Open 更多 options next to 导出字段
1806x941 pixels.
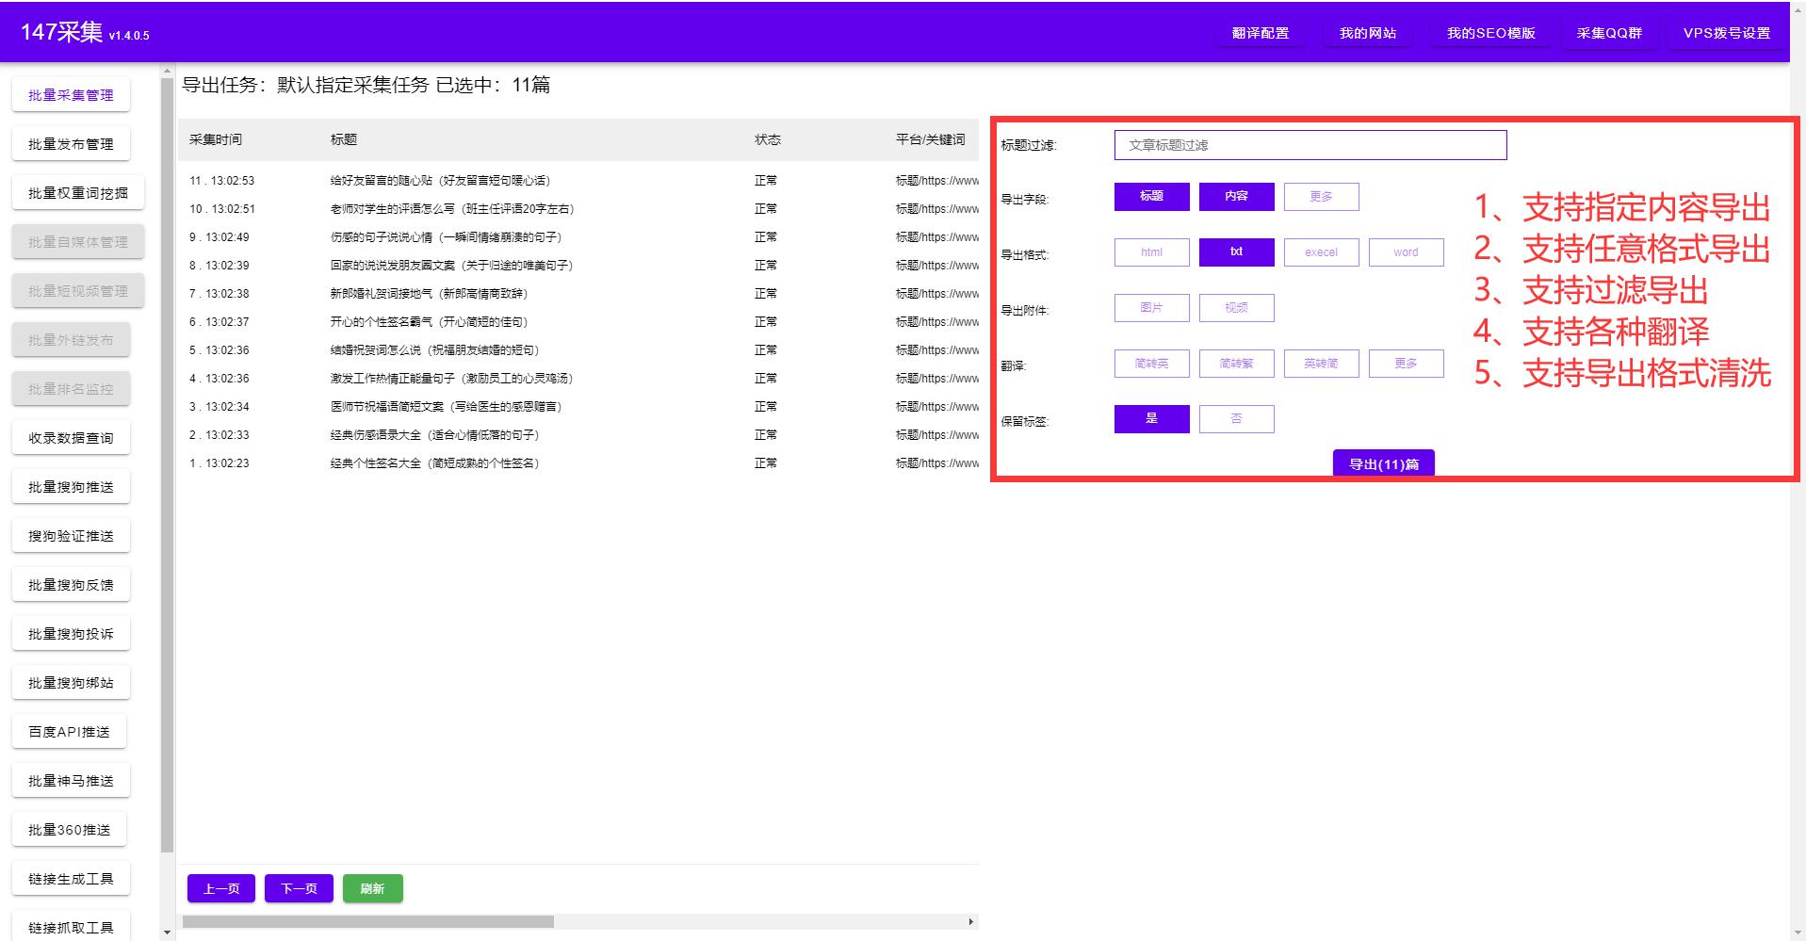pos(1321,197)
